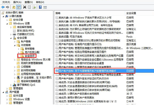Open 操作(A) menu
The height and width of the screenshot is (105, 154).
17,2
